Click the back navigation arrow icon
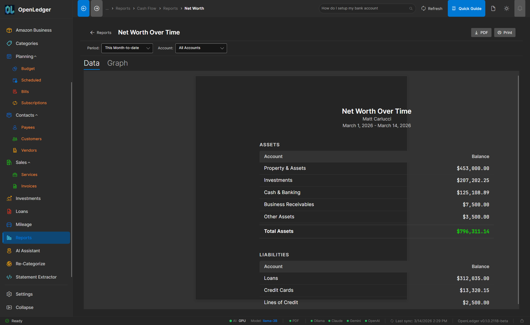Image resolution: width=530 pixels, height=325 pixels. coord(83,8)
